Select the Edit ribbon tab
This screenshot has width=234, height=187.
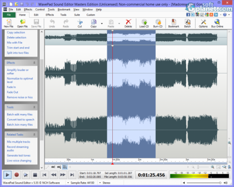(x=36, y=15)
